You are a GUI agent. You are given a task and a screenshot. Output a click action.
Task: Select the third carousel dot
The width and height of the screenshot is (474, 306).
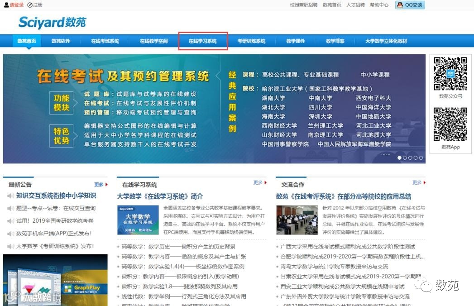point(410,158)
